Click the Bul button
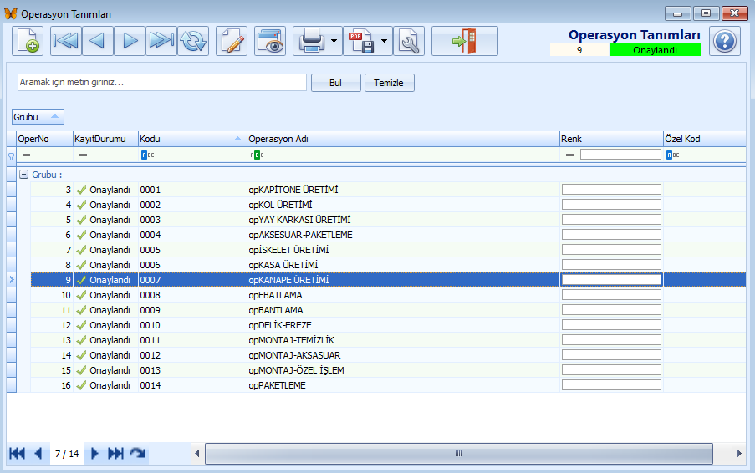This screenshot has height=473, width=755. pyautogui.click(x=335, y=83)
